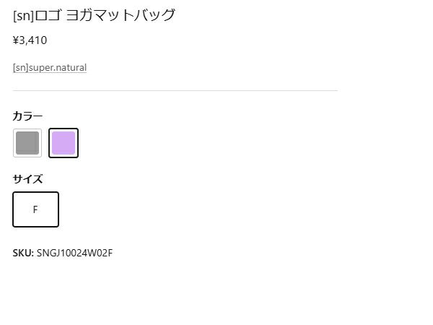Click the カラー section label

(28, 116)
